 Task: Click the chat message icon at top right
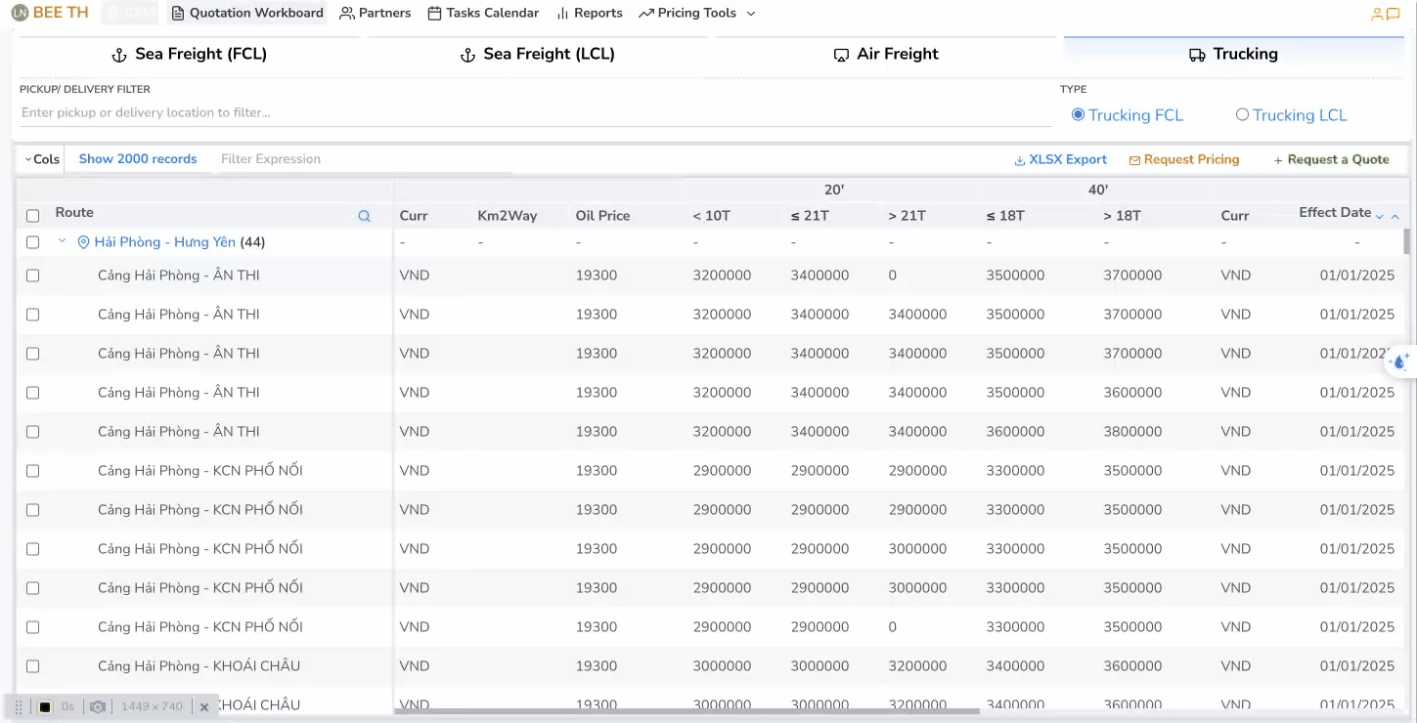point(1394,14)
